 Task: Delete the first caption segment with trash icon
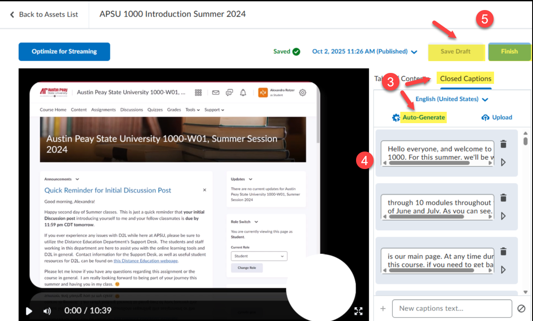pos(503,144)
